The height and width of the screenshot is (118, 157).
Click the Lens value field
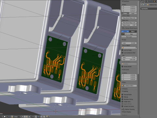click(129, 43)
